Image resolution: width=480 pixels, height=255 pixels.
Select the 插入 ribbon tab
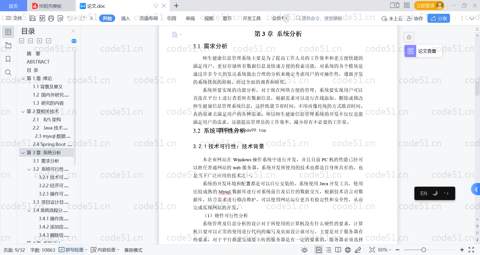pyautogui.click(x=125, y=18)
